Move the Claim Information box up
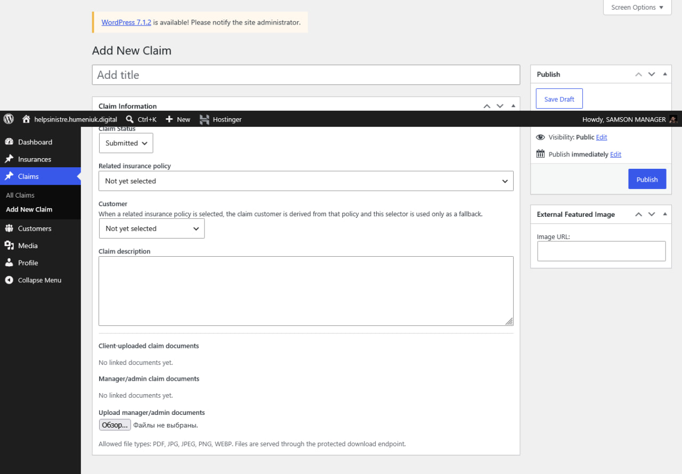This screenshot has width=682, height=474. tap(487, 106)
